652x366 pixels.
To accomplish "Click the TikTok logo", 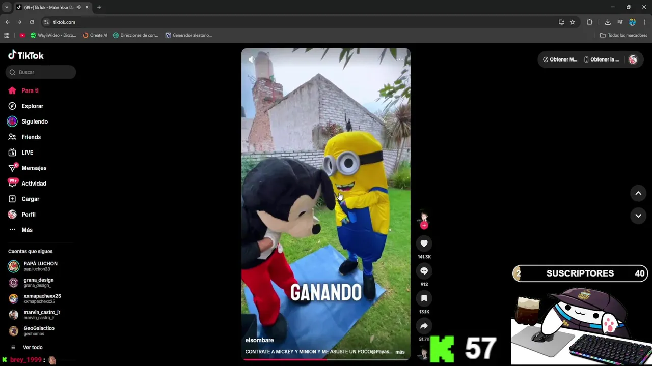I will [26, 55].
